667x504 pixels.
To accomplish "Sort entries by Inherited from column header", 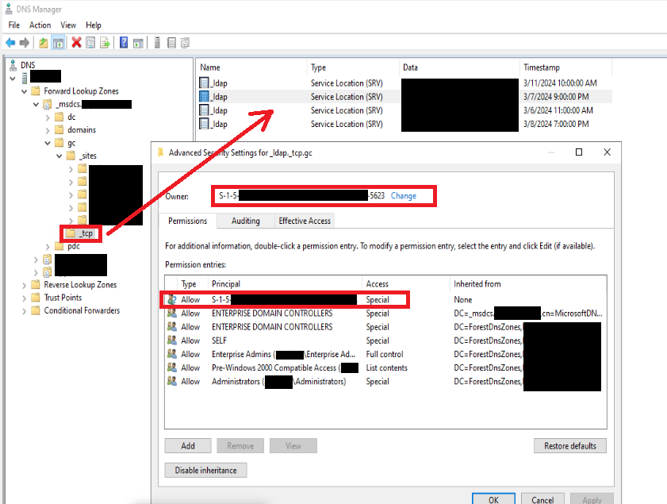I will click(x=528, y=284).
